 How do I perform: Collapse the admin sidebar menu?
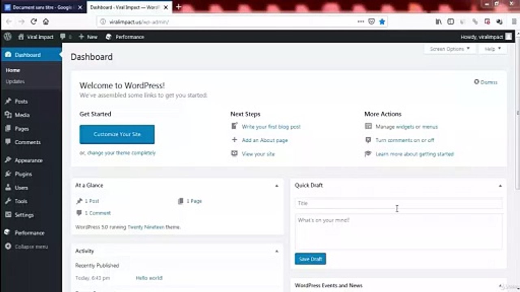pos(31,247)
